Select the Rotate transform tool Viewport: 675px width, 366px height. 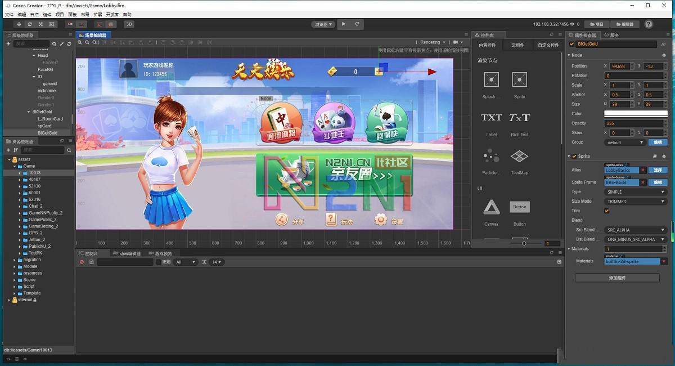coord(30,24)
